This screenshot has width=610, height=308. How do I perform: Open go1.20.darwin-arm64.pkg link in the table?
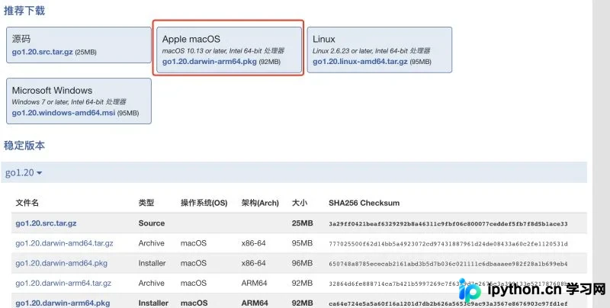point(63,303)
